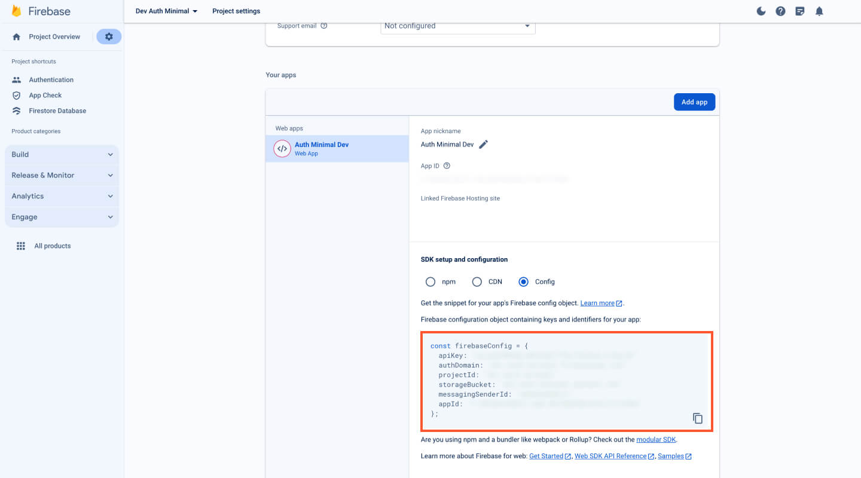Viewport: 861px width, 478px height.
Task: Click Support email help icon
Action: point(324,26)
